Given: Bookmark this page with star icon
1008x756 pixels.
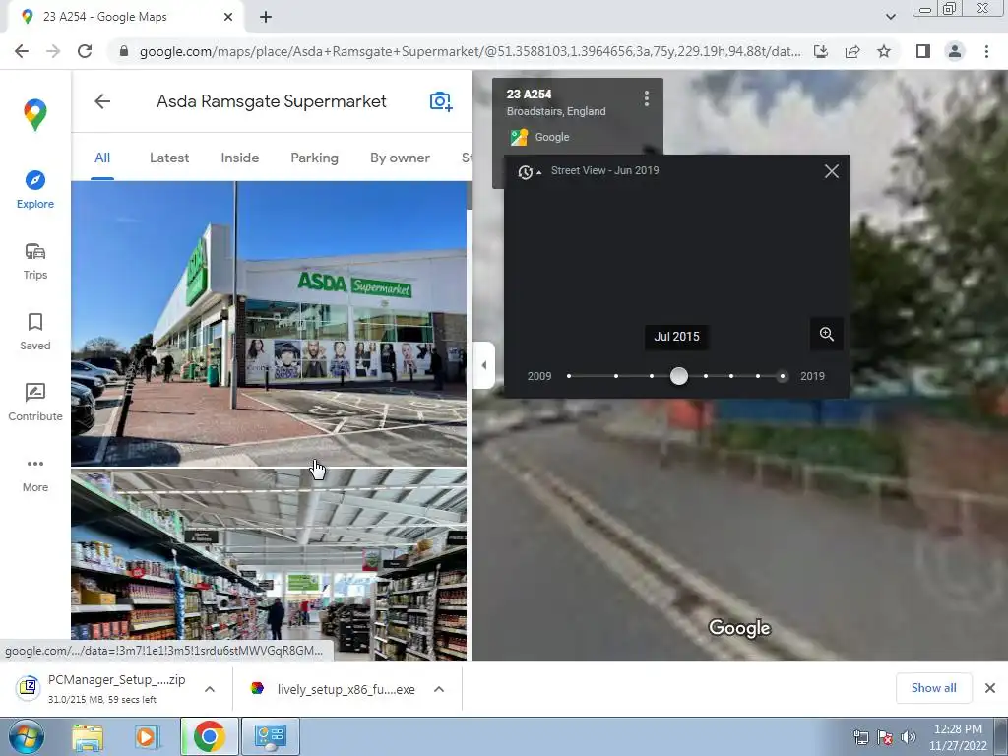Looking at the screenshot, I should click(x=884, y=51).
